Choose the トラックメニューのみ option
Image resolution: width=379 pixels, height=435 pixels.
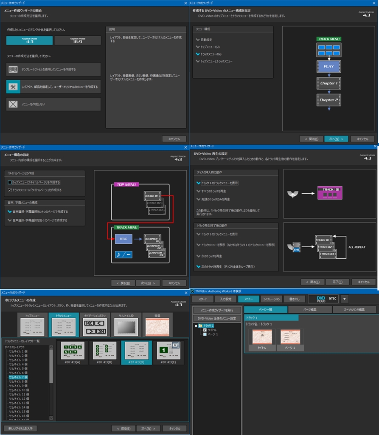pos(209,54)
